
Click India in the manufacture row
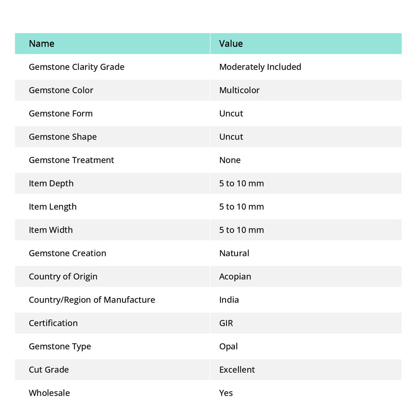tap(229, 300)
